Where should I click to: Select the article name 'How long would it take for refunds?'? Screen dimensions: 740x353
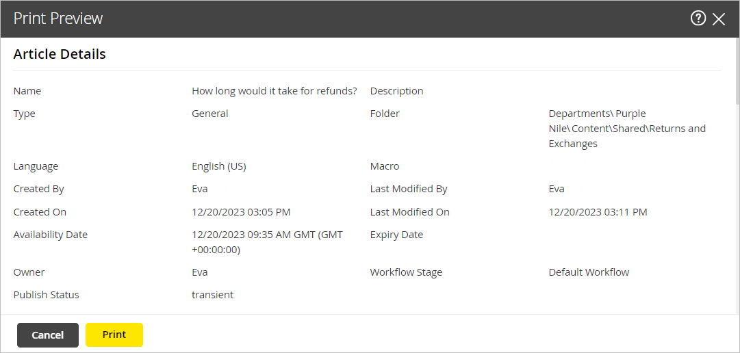(274, 91)
